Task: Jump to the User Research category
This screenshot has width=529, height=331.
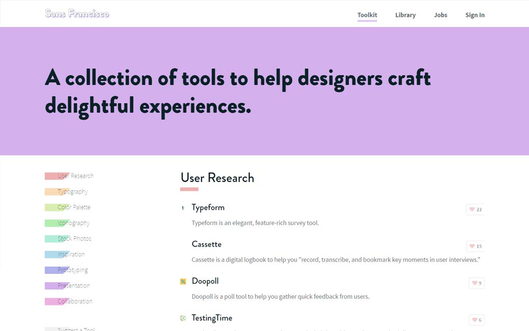Action: tap(75, 176)
